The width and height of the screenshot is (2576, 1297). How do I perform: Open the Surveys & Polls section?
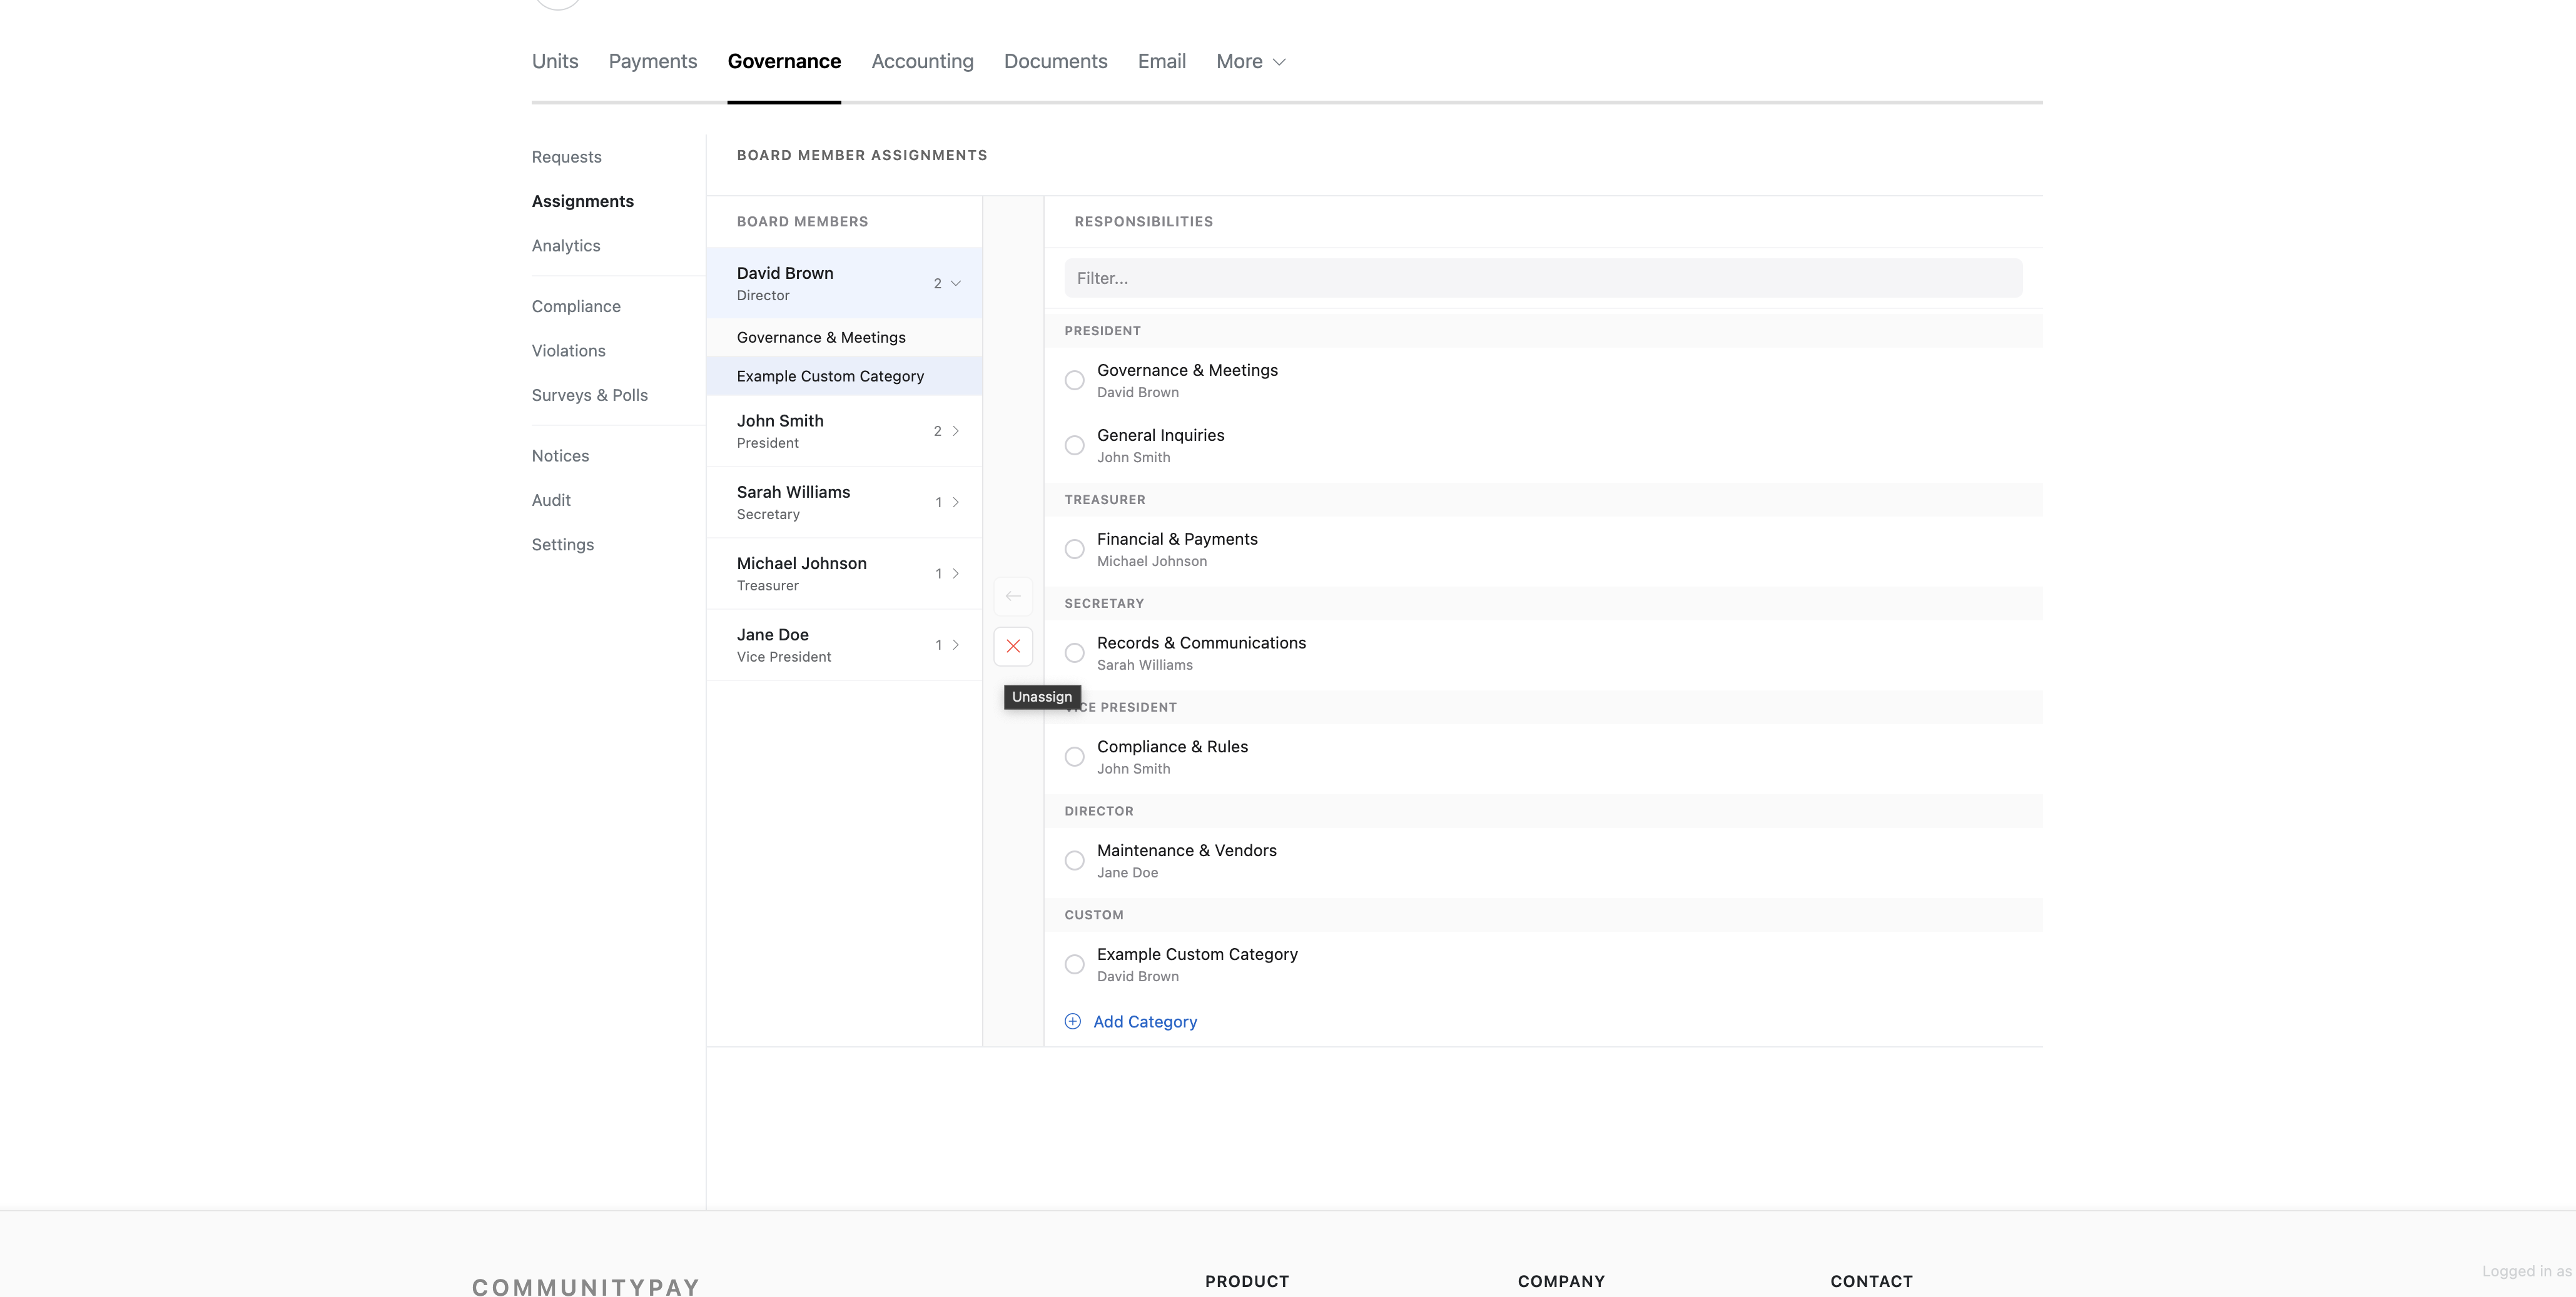[589, 395]
